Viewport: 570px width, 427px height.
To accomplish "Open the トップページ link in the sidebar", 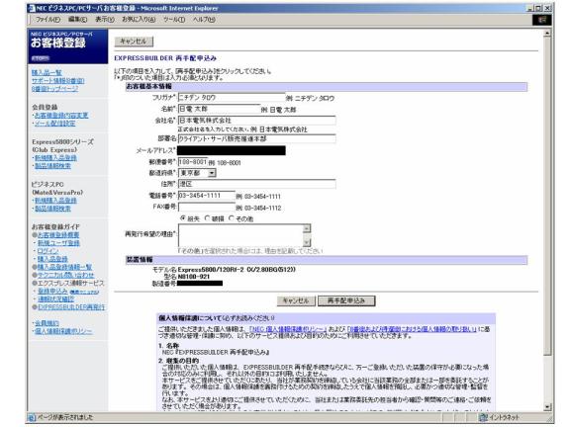I will pos(54,89).
